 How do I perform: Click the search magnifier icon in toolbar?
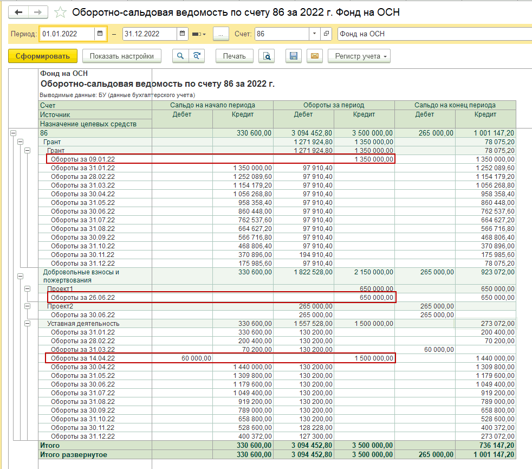point(180,56)
